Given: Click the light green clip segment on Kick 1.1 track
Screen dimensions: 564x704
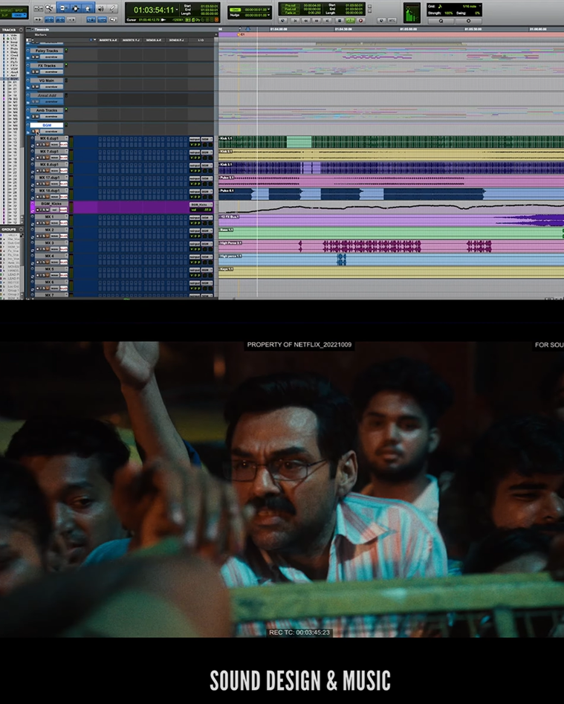Looking at the screenshot, I should coord(299,142).
